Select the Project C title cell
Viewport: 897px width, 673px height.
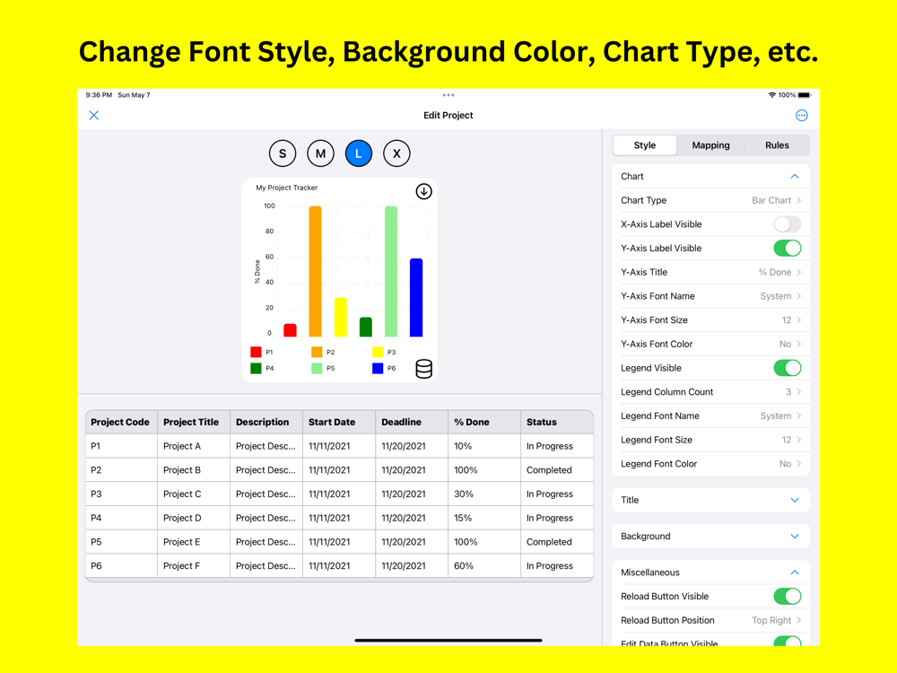194,494
